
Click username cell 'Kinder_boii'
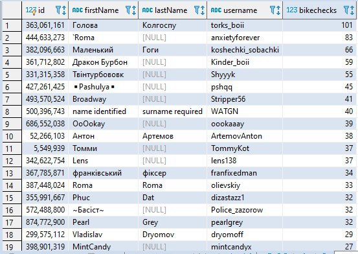click(x=245, y=62)
